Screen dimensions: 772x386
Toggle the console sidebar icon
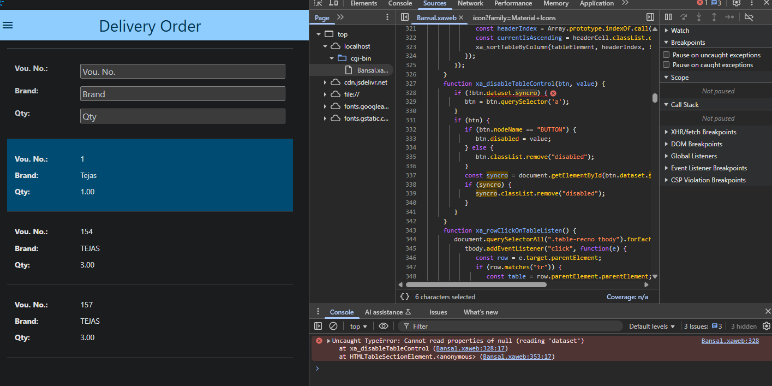[318, 326]
